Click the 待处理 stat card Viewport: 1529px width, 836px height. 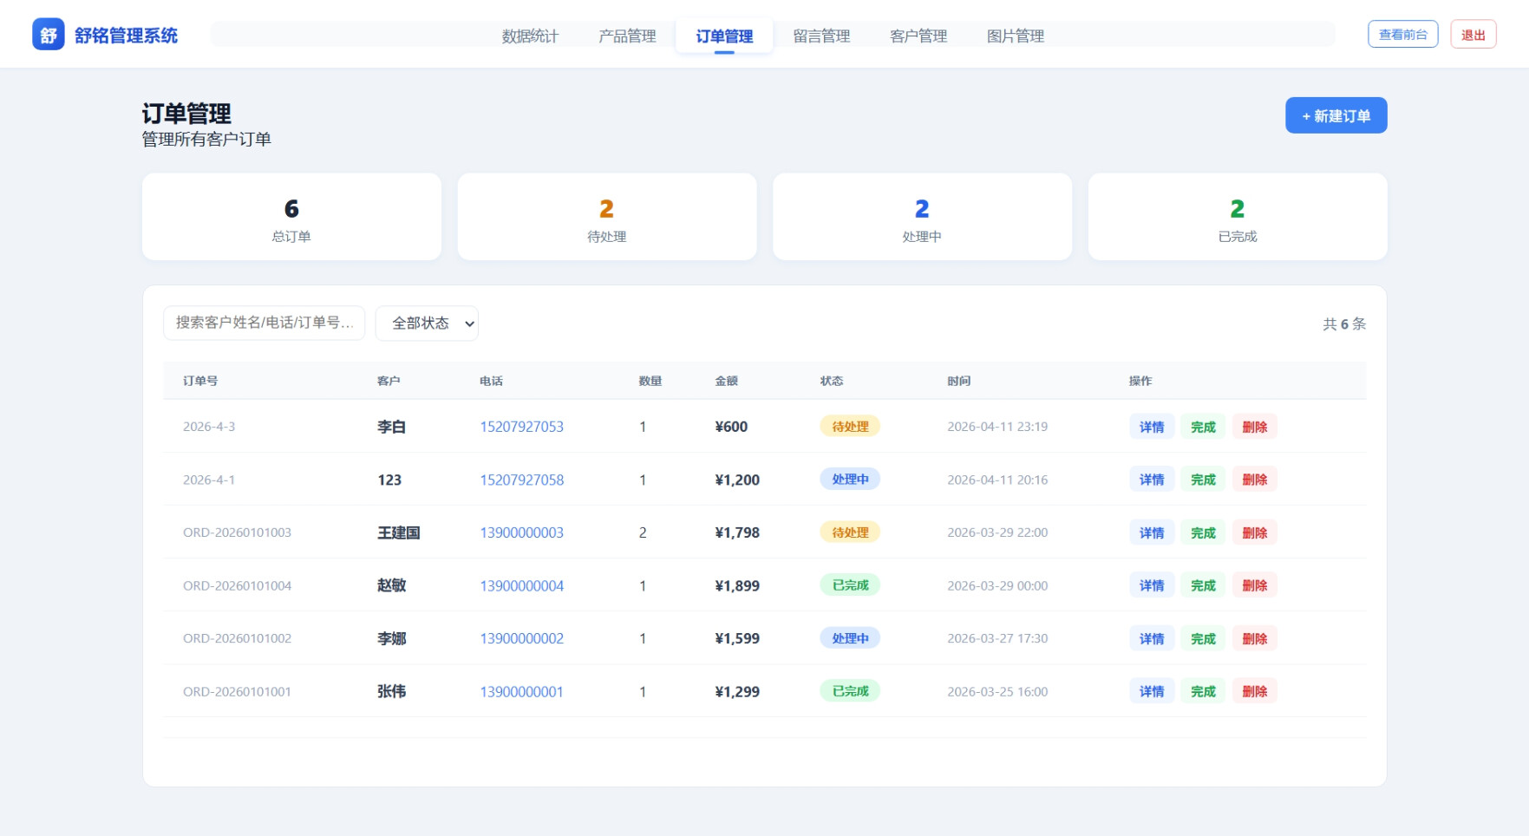(607, 217)
